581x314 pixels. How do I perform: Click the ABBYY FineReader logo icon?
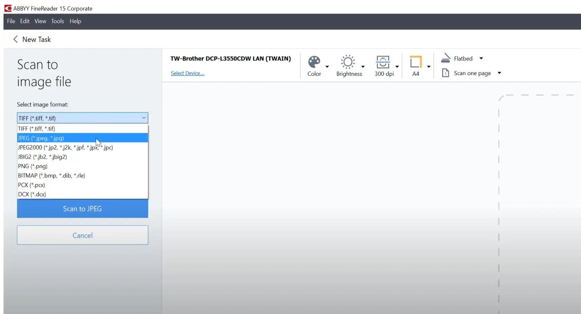8,8
